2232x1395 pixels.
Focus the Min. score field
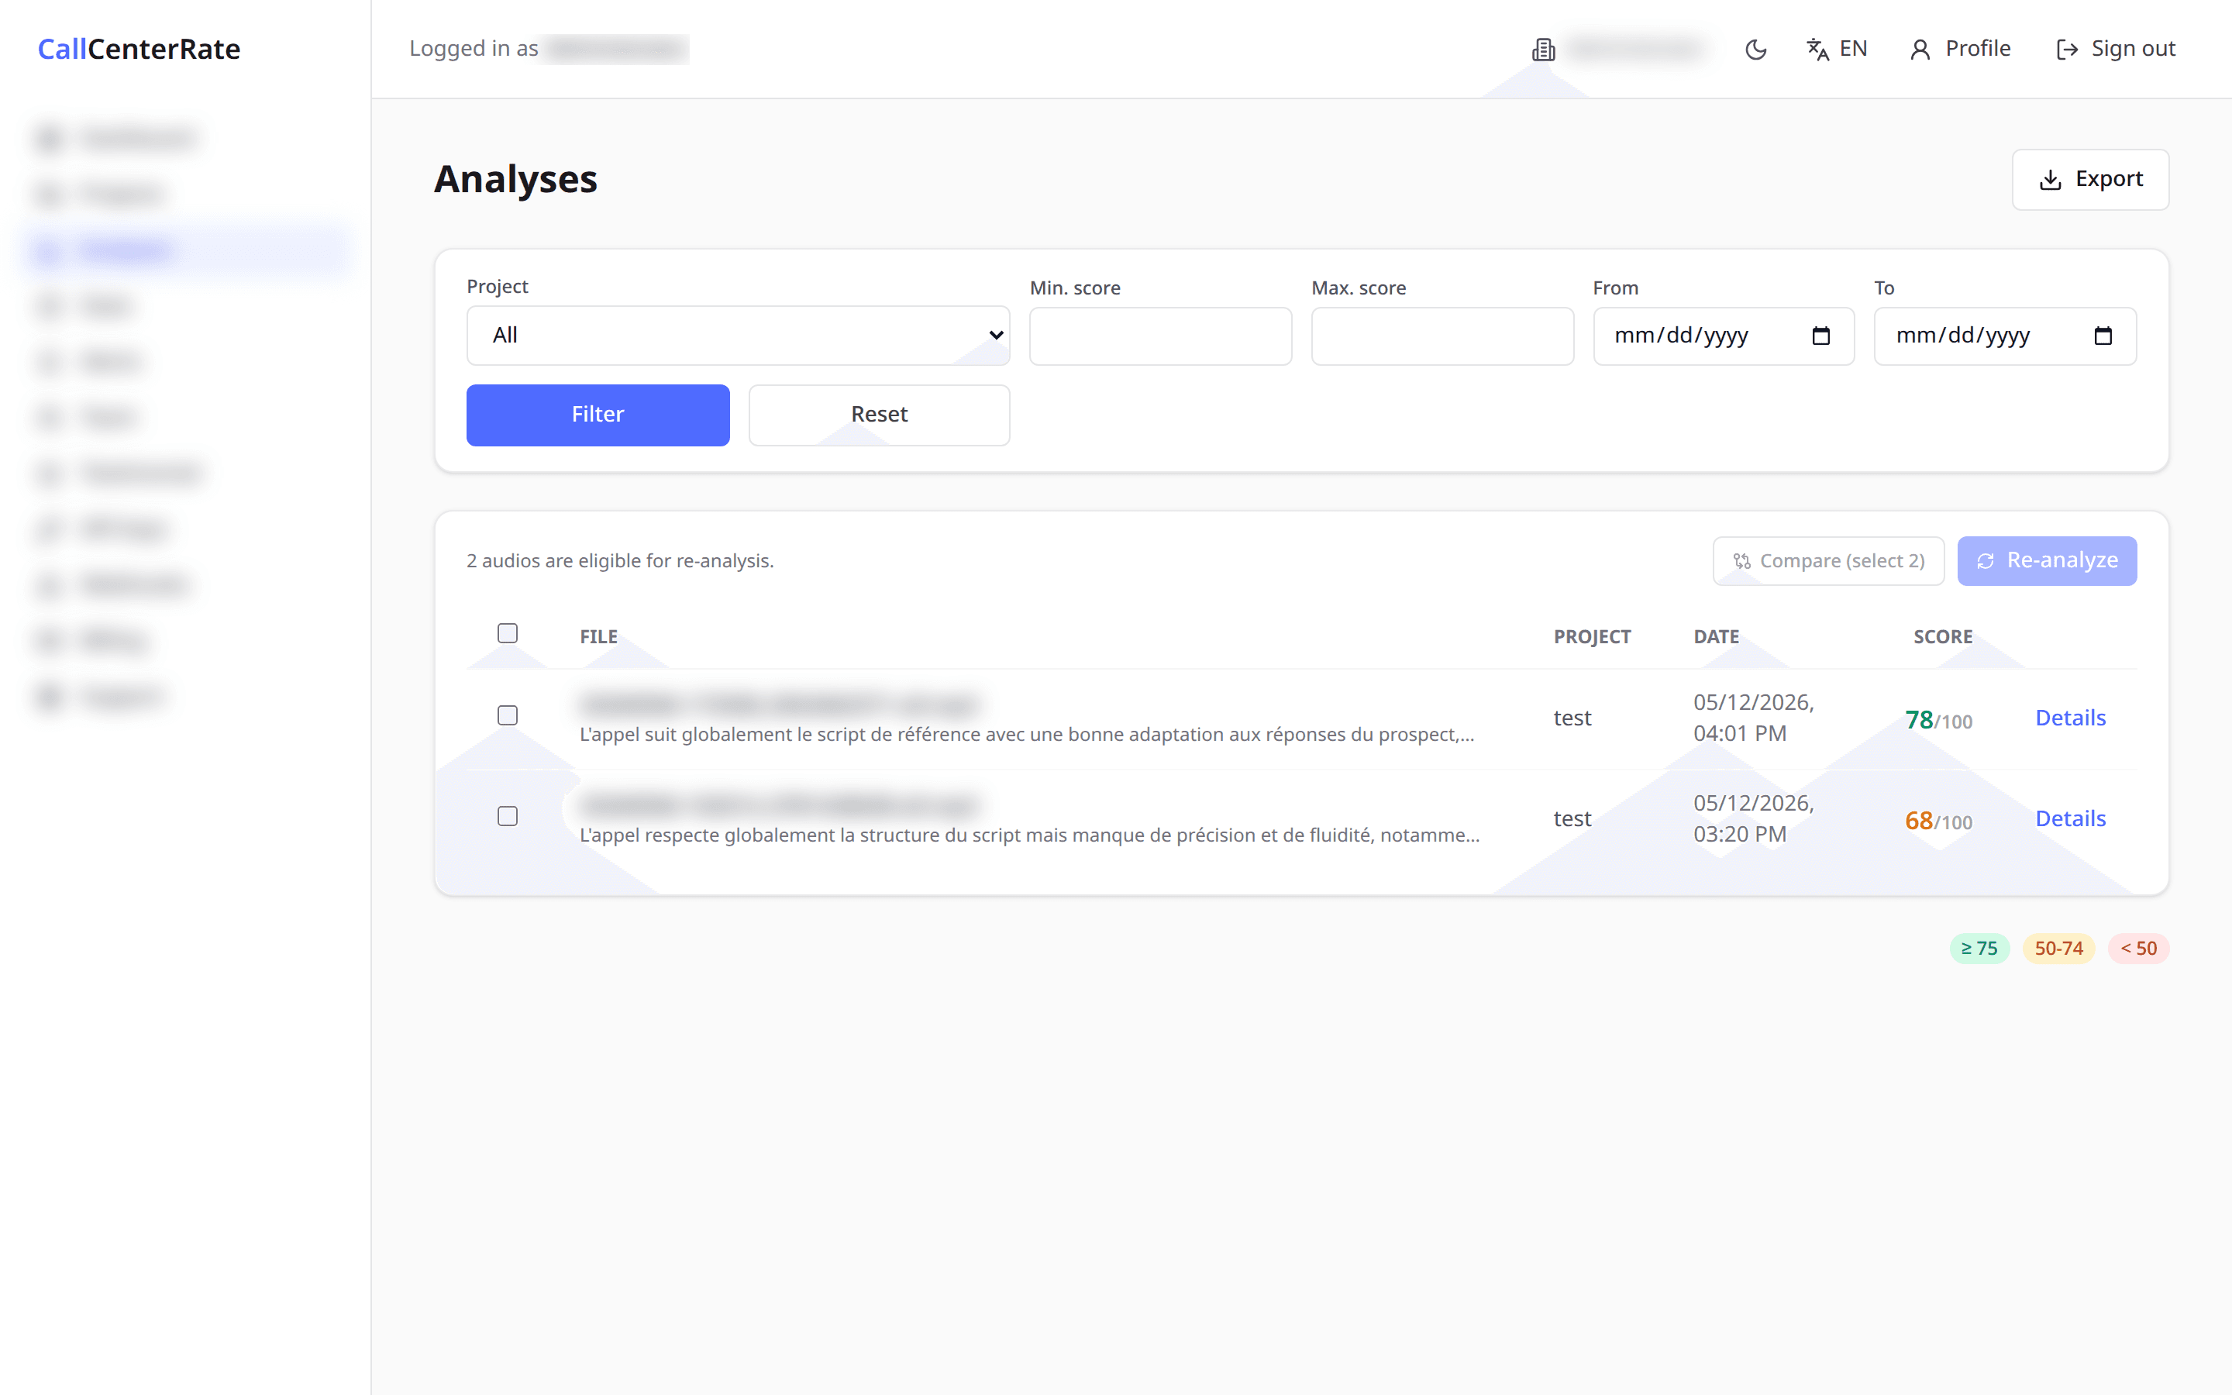click(x=1160, y=336)
